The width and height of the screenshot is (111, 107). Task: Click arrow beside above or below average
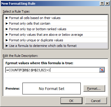coord(7,35)
